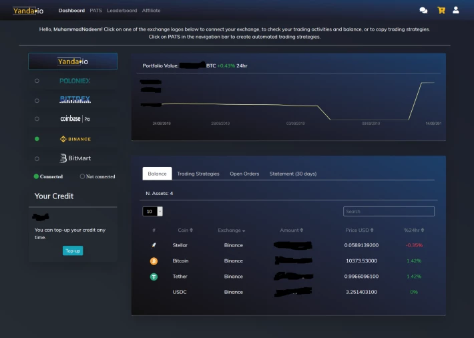Click the Bitcoin orange coin icon
This screenshot has width=474, height=338.
(154, 261)
